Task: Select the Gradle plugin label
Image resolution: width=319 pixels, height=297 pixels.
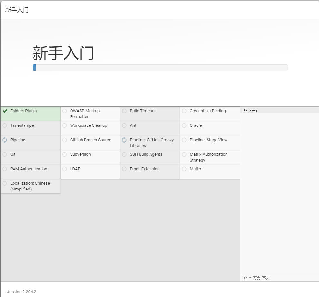Action: pos(196,125)
